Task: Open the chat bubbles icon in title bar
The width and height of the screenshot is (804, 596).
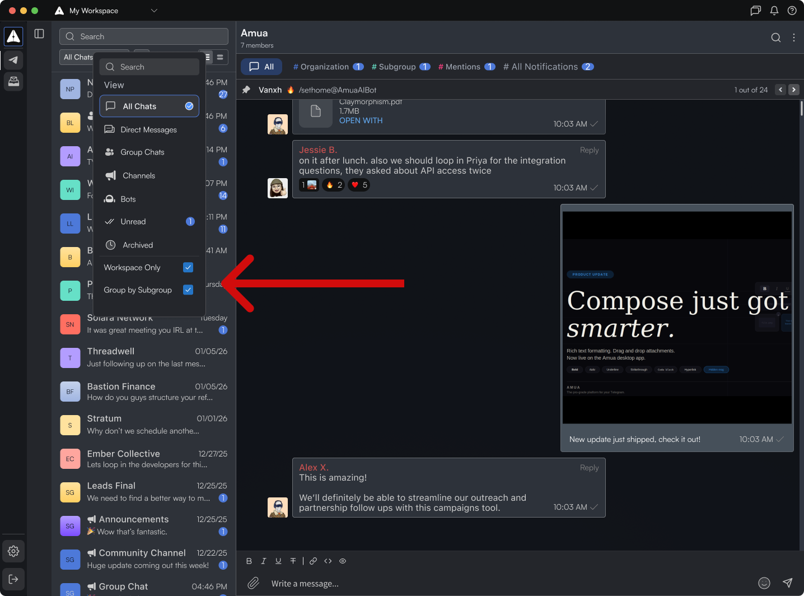Action: tap(756, 11)
